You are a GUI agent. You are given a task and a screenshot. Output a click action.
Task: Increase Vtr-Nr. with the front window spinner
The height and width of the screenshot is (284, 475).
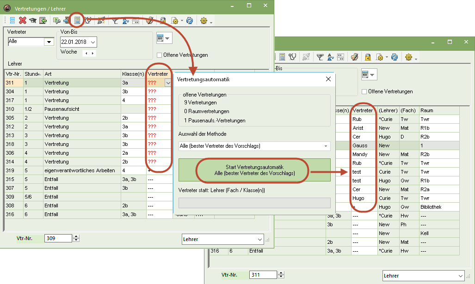point(76,236)
